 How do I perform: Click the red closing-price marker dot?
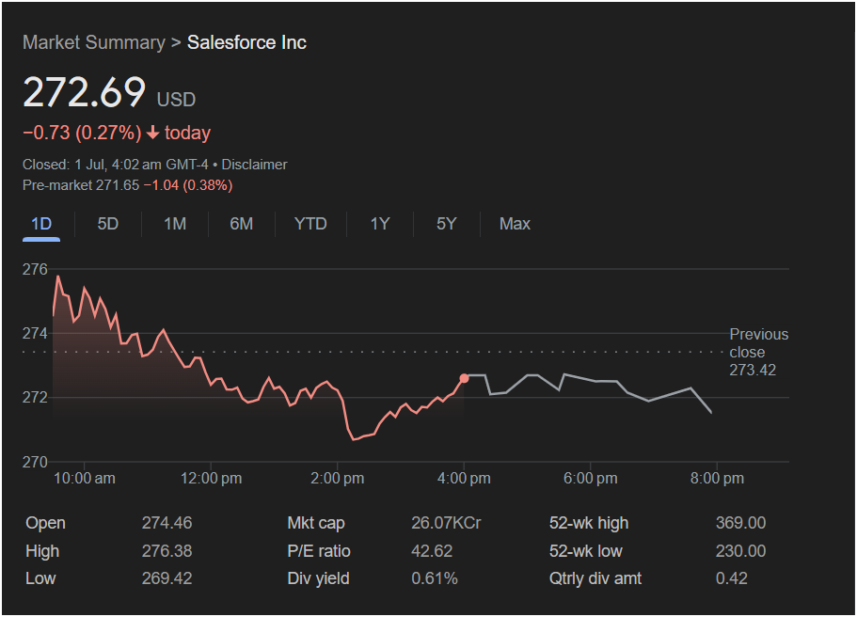(464, 378)
